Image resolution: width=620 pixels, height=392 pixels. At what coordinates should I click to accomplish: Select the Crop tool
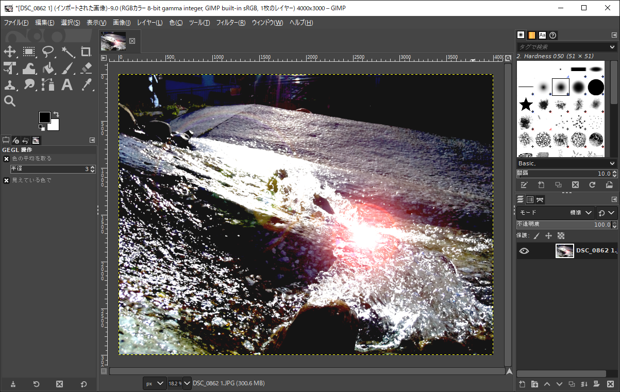(86, 52)
